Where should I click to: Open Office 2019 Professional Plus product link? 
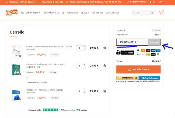pyautogui.click(x=49, y=48)
